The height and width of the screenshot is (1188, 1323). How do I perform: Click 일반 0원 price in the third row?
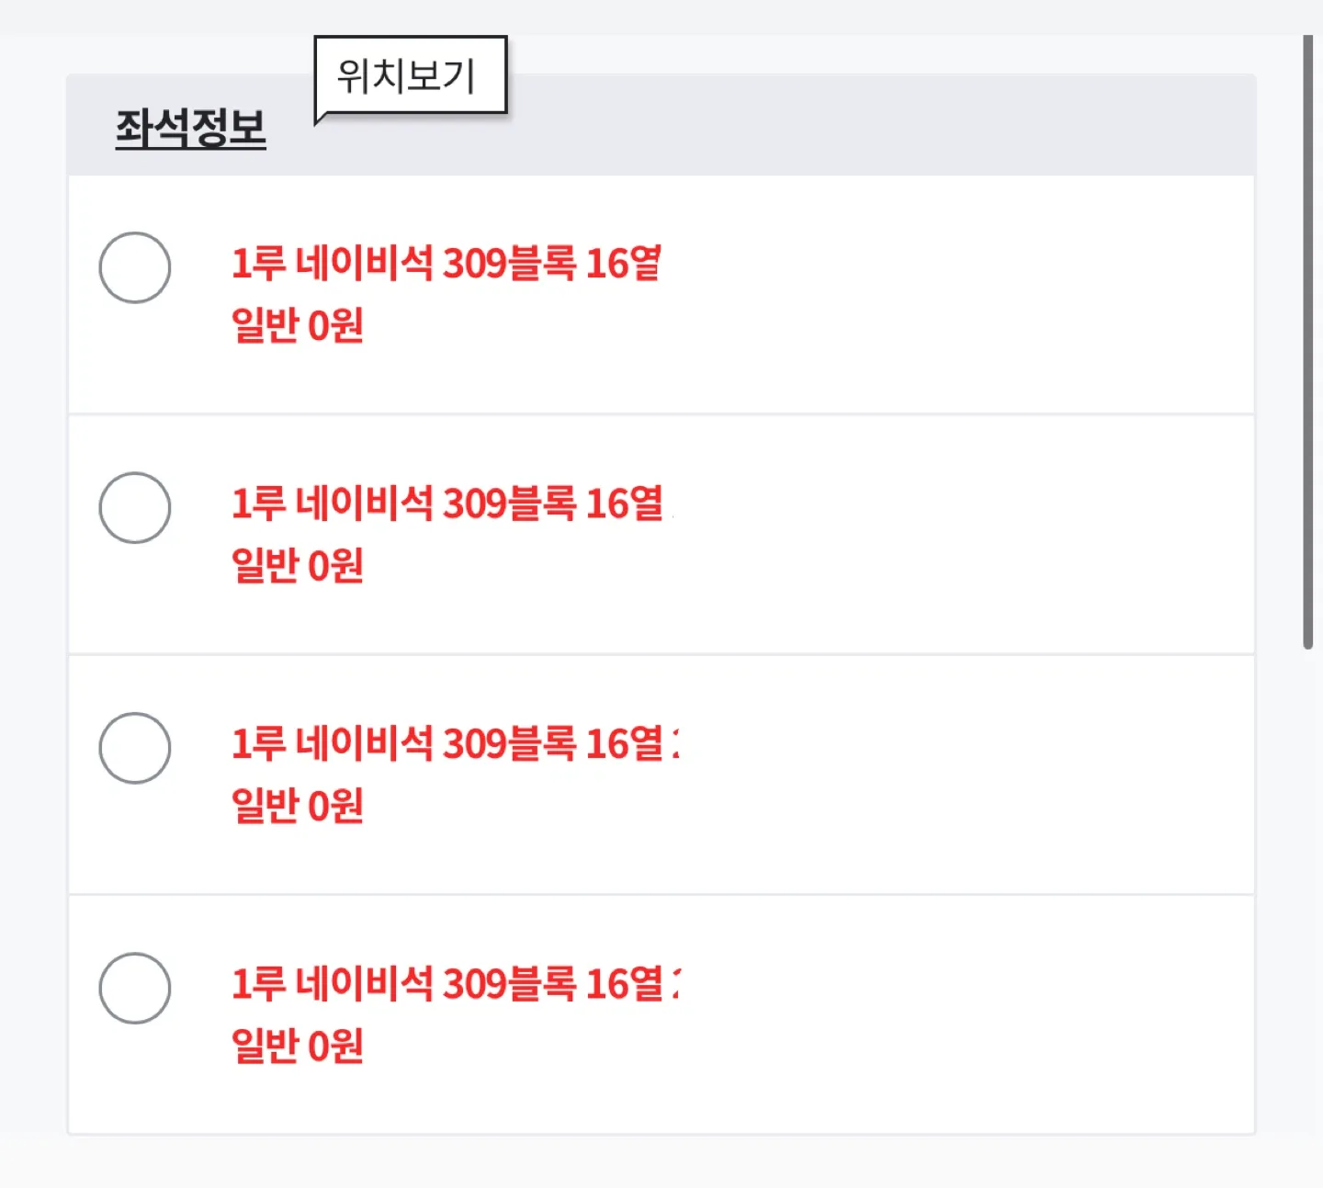[x=298, y=806]
